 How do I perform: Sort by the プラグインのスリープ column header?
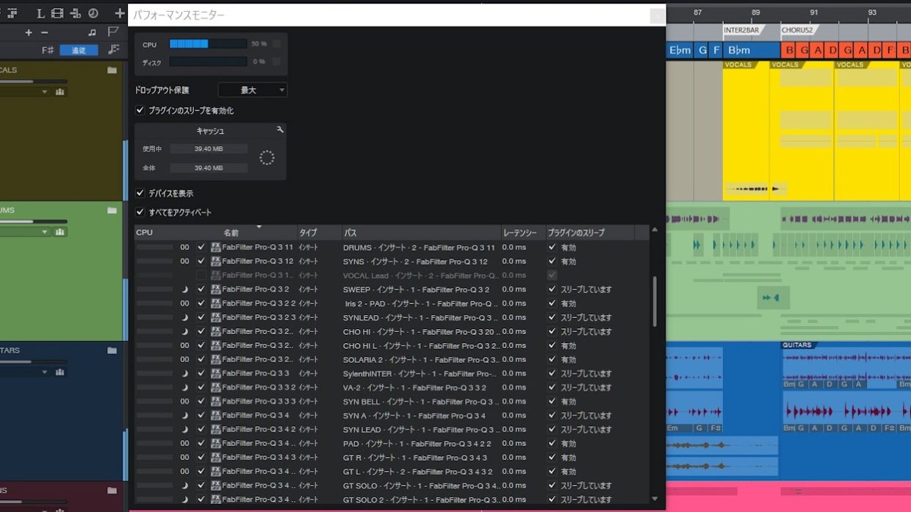(x=577, y=233)
